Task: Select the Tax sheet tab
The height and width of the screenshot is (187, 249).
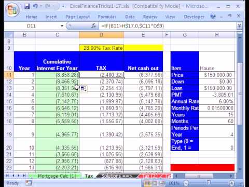Action: tap(89, 176)
